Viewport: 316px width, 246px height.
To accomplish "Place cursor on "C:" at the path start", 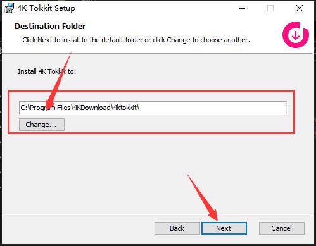I will (x=23, y=108).
